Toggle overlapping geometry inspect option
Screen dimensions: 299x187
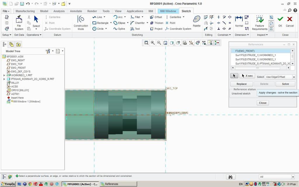(271, 17)
